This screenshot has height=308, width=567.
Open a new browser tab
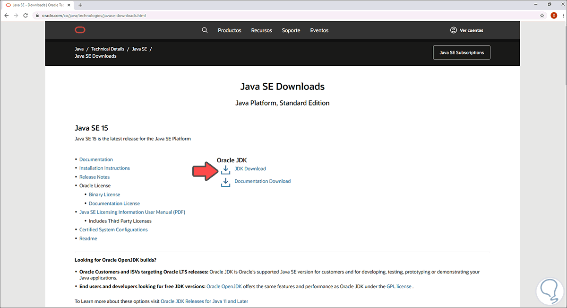click(80, 4)
